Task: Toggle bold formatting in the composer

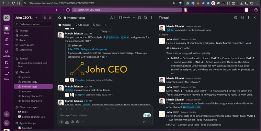Action: [x=61, y=109]
